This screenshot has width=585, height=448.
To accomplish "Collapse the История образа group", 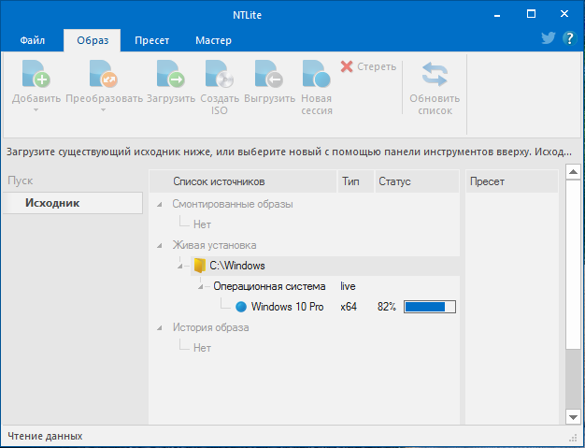I will (x=159, y=327).
